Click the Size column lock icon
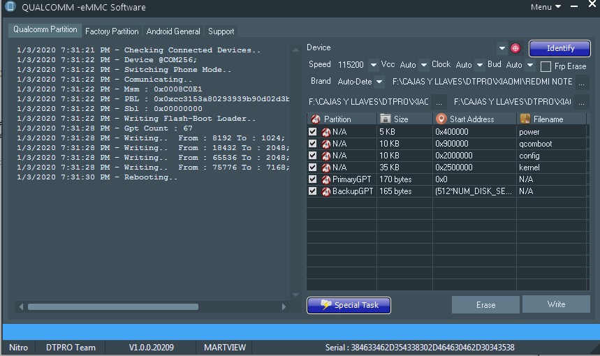Screen dimensions: 600x356 [386, 119]
